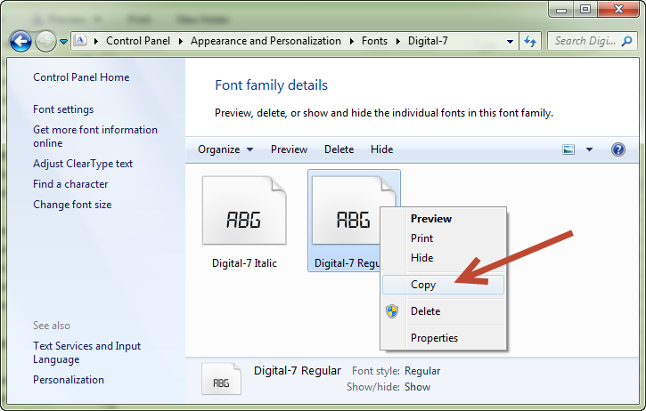This screenshot has height=411, width=646.
Task: Open Font settings link
Action: [63, 109]
